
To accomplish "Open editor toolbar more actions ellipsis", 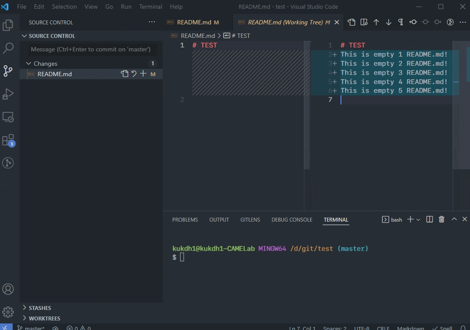I will point(463,22).
